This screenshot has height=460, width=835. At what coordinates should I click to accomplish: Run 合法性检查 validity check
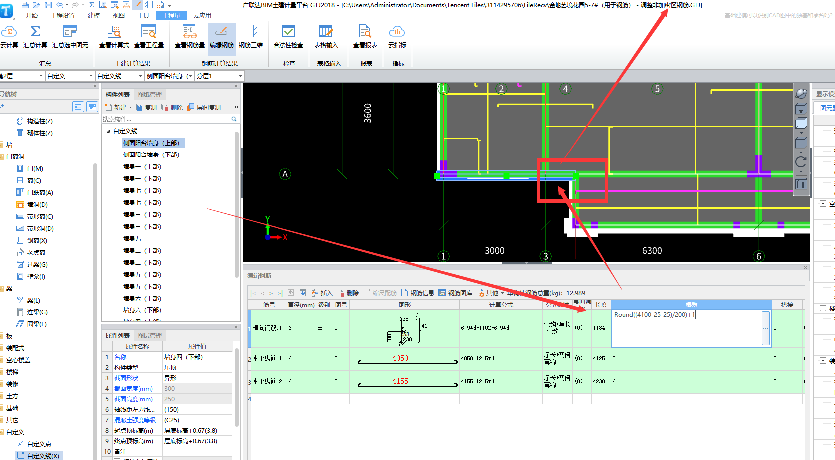tap(288, 37)
